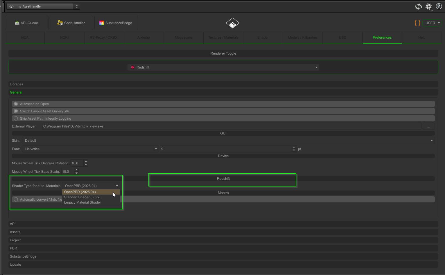Screen dimensions: 445x275
Task: Select Standart Shader (3.5.x) from list
Action: (x=82, y=197)
